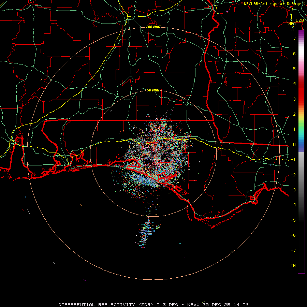
Task: Click the "-7" value on color scale
Action: (293, 250)
